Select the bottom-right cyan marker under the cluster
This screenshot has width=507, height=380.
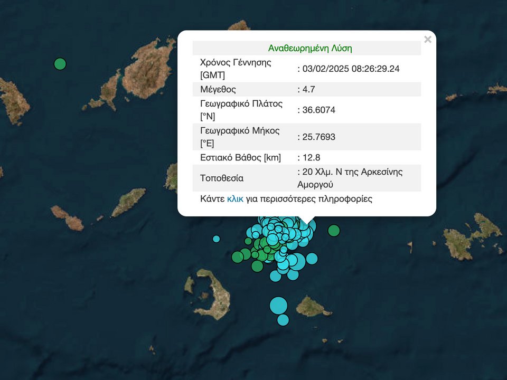pyautogui.click(x=293, y=274)
